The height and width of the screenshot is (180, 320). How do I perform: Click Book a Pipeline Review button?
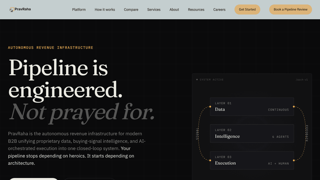[x=290, y=9]
